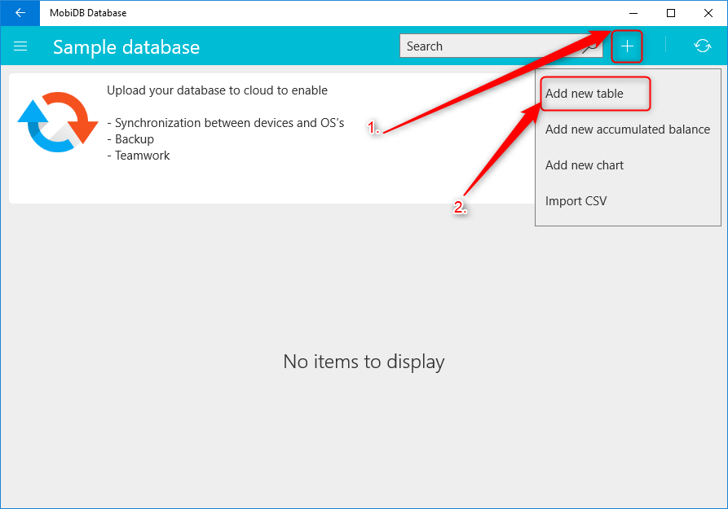Image resolution: width=728 pixels, height=509 pixels.
Task: Click the cloud sync refresh icon
Action: pos(703,46)
